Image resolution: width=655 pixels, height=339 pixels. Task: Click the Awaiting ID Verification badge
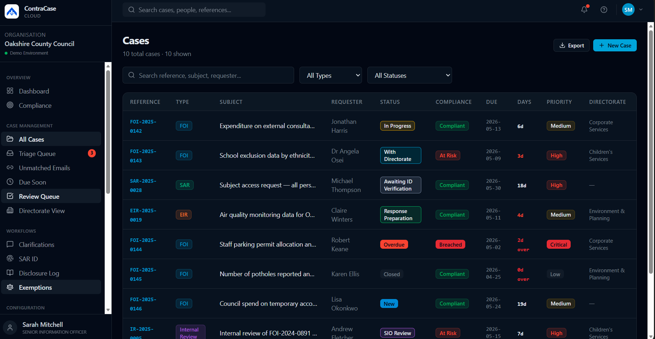(x=401, y=185)
